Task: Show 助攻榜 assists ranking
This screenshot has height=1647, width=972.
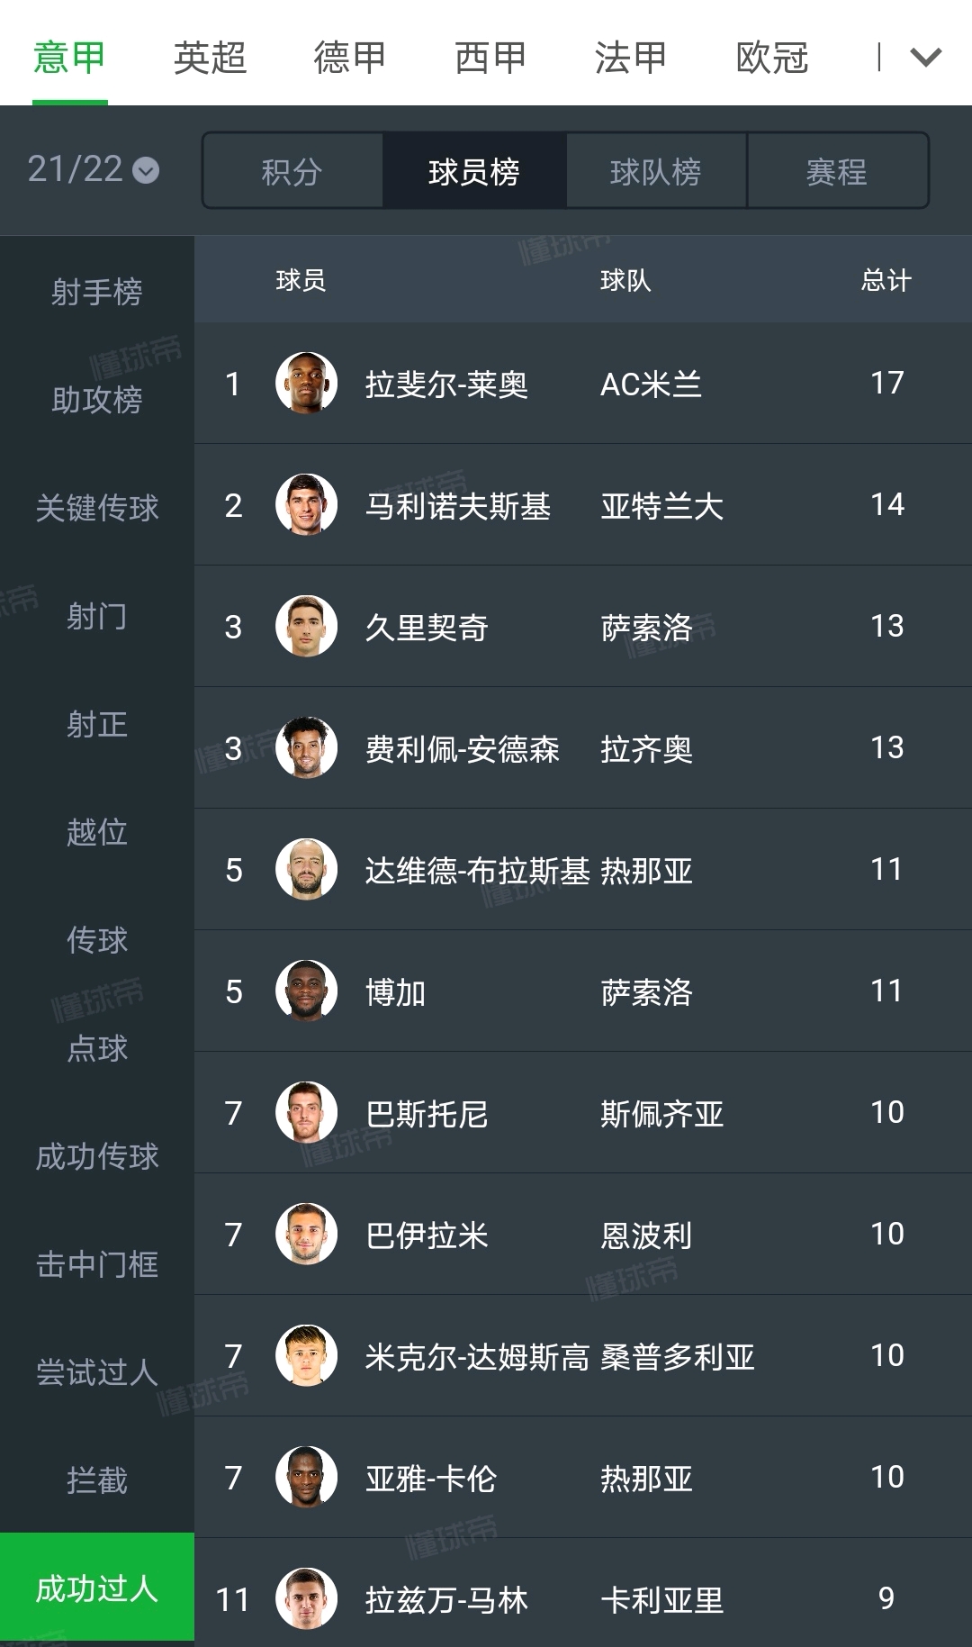Action: coord(97,400)
